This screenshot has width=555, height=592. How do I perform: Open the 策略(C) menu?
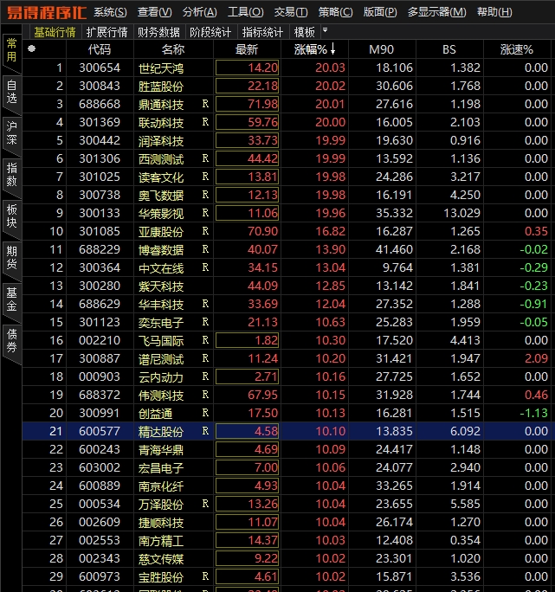coord(335,12)
